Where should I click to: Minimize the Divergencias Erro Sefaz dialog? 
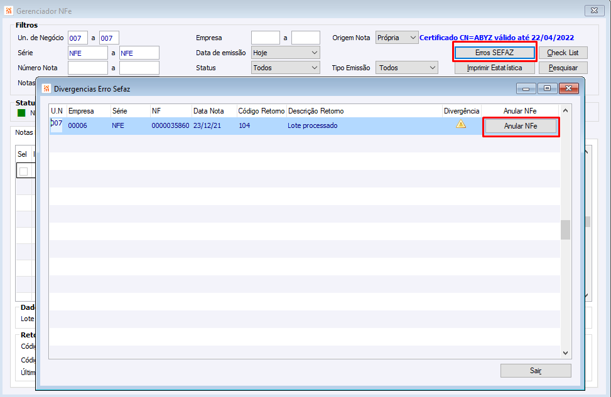tap(526, 88)
